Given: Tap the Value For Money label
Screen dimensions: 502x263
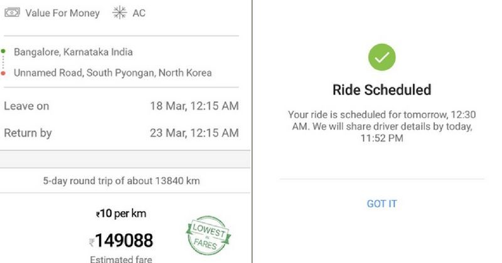Looking at the screenshot, I should tap(62, 13).
